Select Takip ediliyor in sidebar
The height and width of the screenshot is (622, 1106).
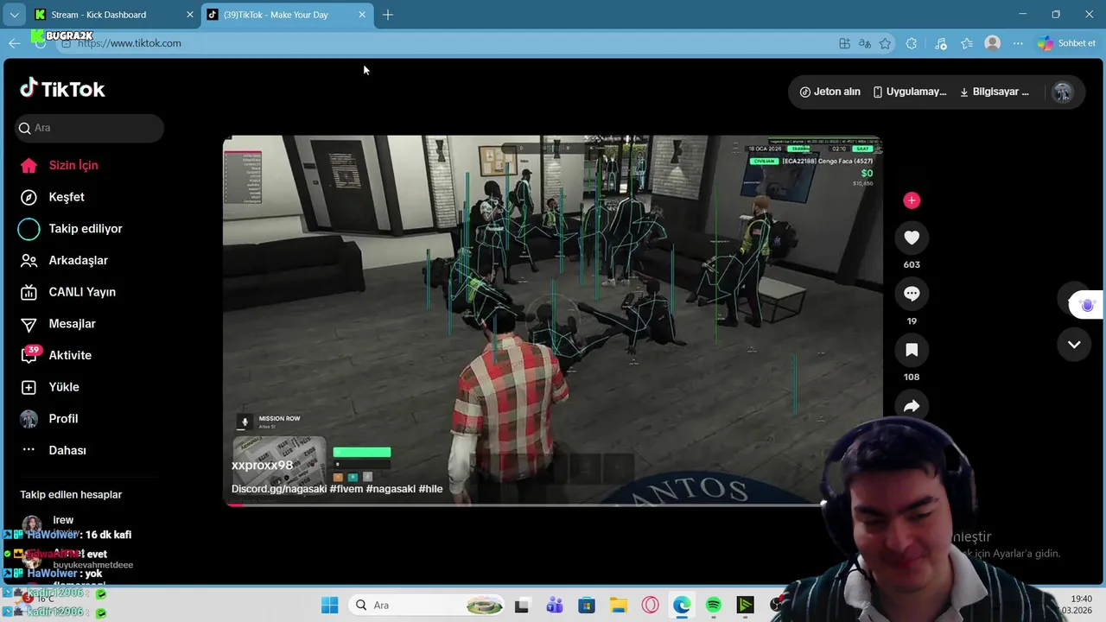(x=85, y=229)
